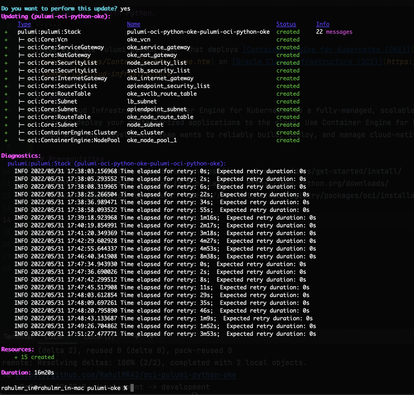Select the oci:Core:ServiceGateway tree row
The image size is (414, 395).
(x=61, y=47)
